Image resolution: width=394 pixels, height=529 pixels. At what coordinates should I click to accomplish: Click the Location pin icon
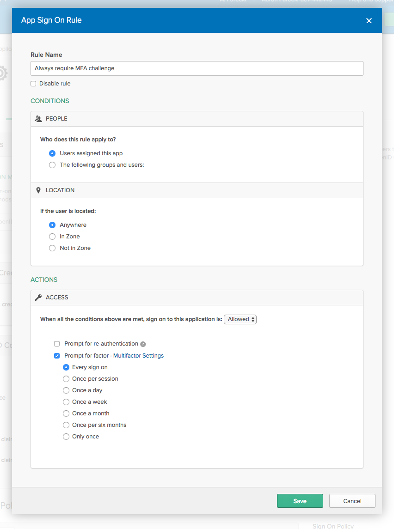pos(38,190)
